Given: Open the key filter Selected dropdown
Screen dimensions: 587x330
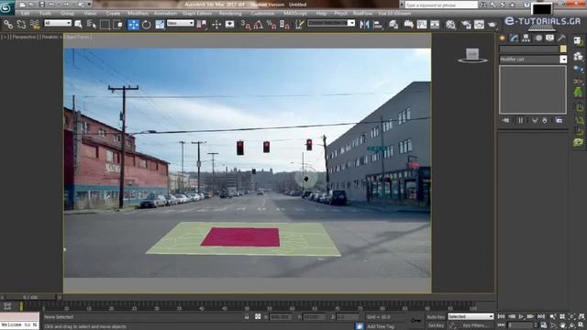Looking at the screenshot, I should pyautogui.click(x=471, y=316).
